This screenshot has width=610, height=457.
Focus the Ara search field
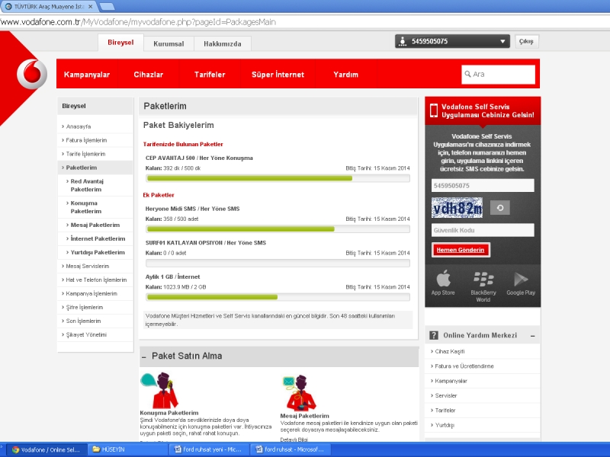click(x=498, y=74)
